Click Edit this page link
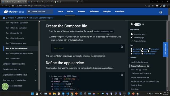 [139, 38]
